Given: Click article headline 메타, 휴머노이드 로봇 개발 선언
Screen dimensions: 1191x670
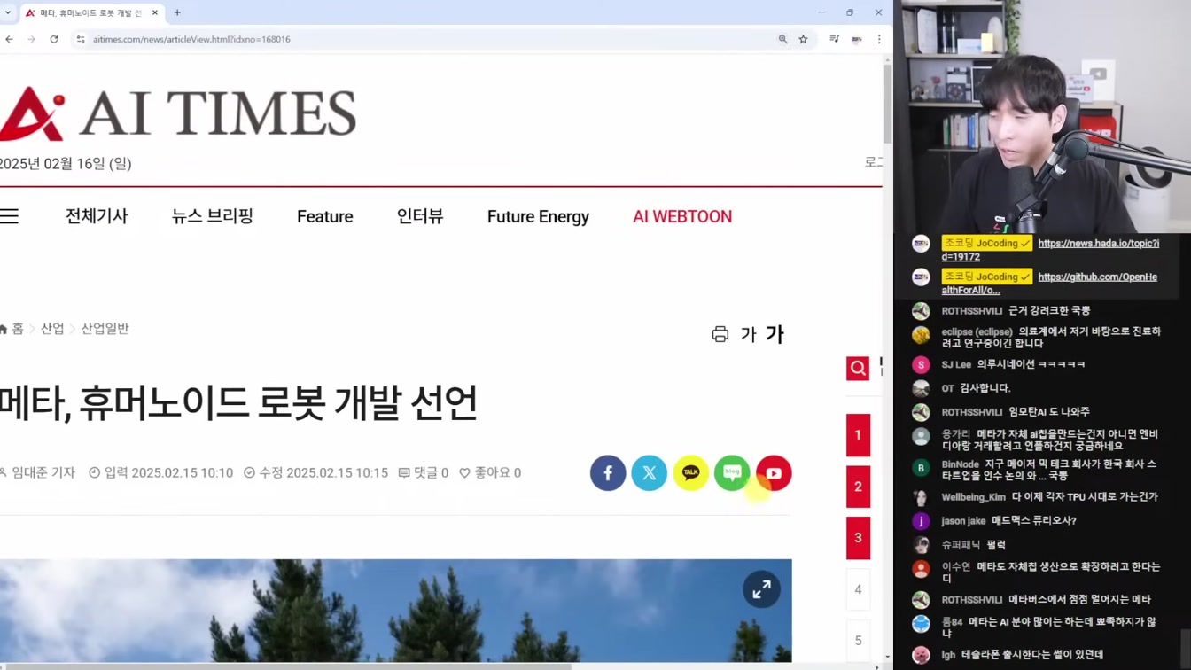Looking at the screenshot, I should pyautogui.click(x=238, y=403).
